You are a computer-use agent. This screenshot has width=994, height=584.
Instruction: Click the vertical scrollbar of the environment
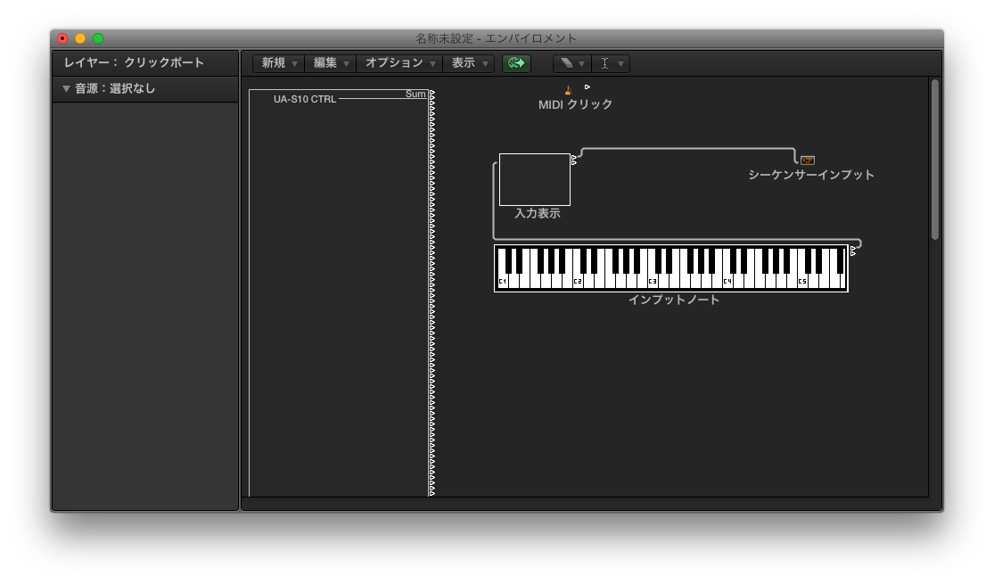coord(934,160)
